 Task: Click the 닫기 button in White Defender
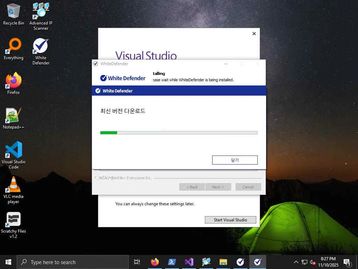(x=235, y=160)
